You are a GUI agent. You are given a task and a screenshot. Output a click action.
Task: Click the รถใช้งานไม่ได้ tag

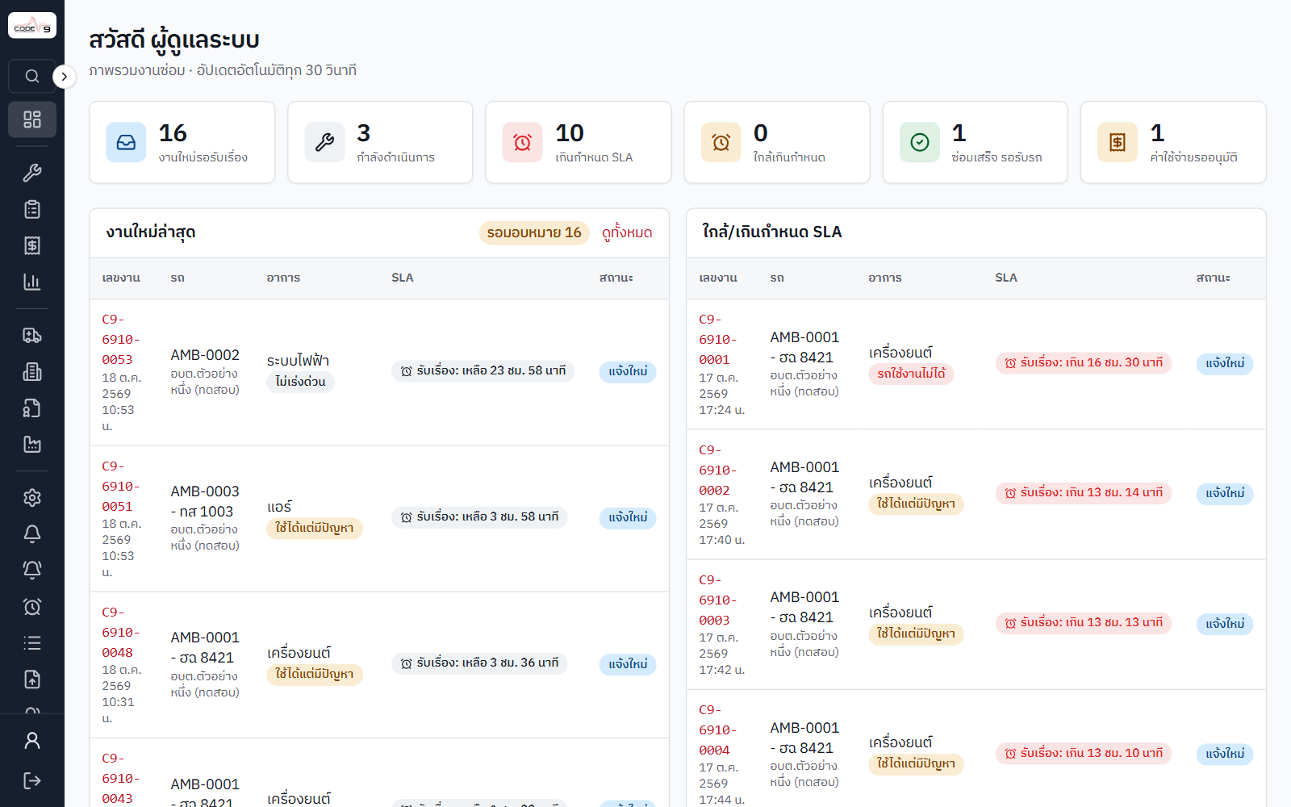(x=911, y=374)
